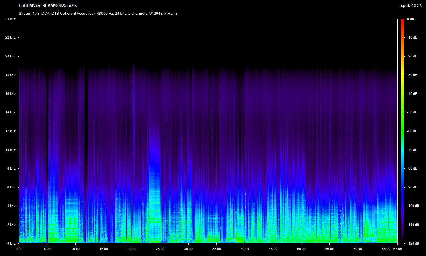Click the 12 kHz frequency axis label
Screen dimensions: 426x256
coord(10,131)
